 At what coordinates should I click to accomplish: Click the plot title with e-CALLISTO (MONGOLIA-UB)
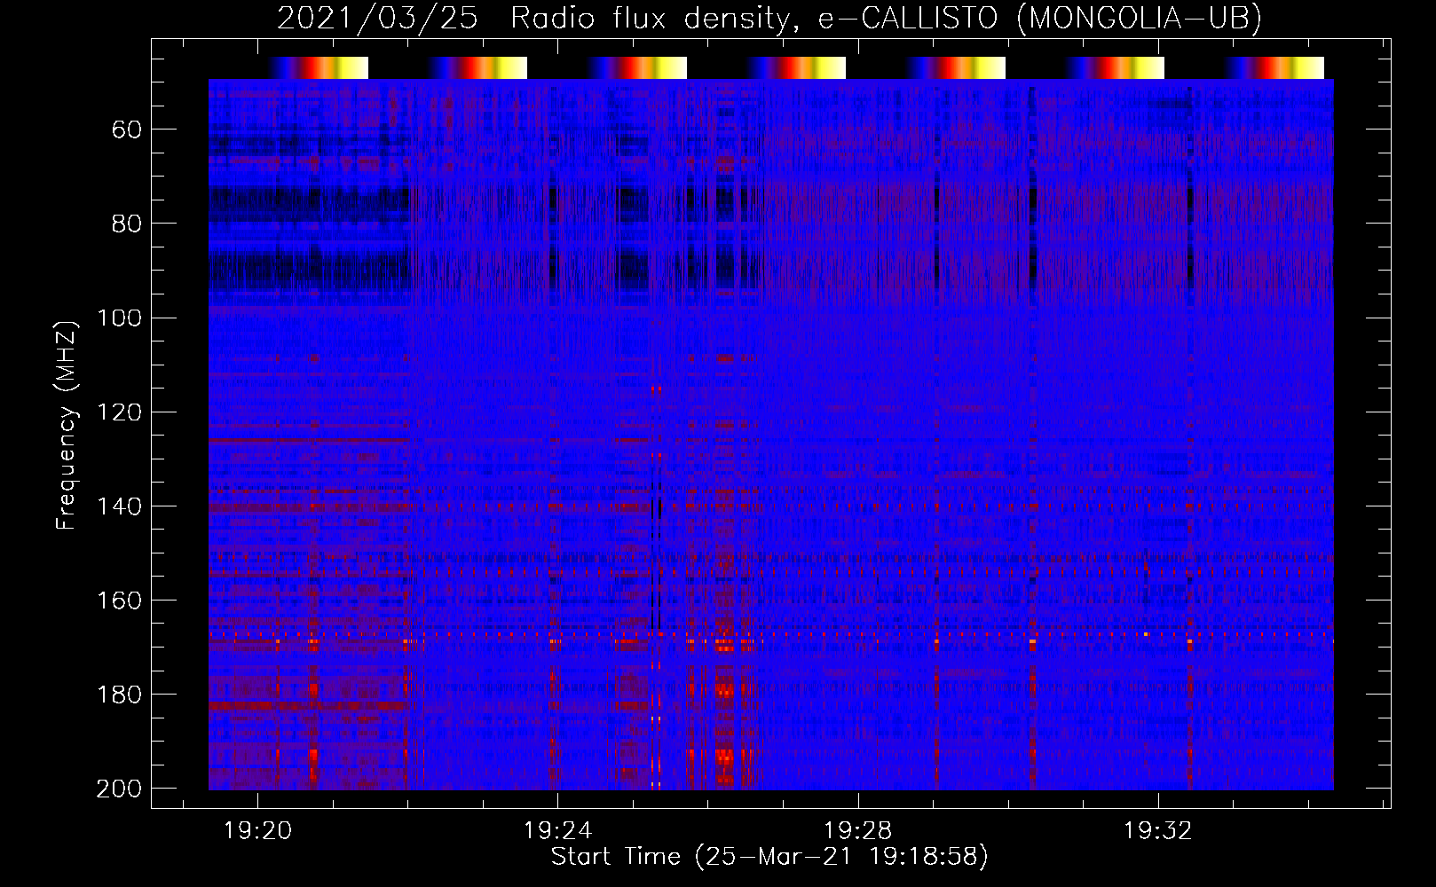tap(769, 18)
